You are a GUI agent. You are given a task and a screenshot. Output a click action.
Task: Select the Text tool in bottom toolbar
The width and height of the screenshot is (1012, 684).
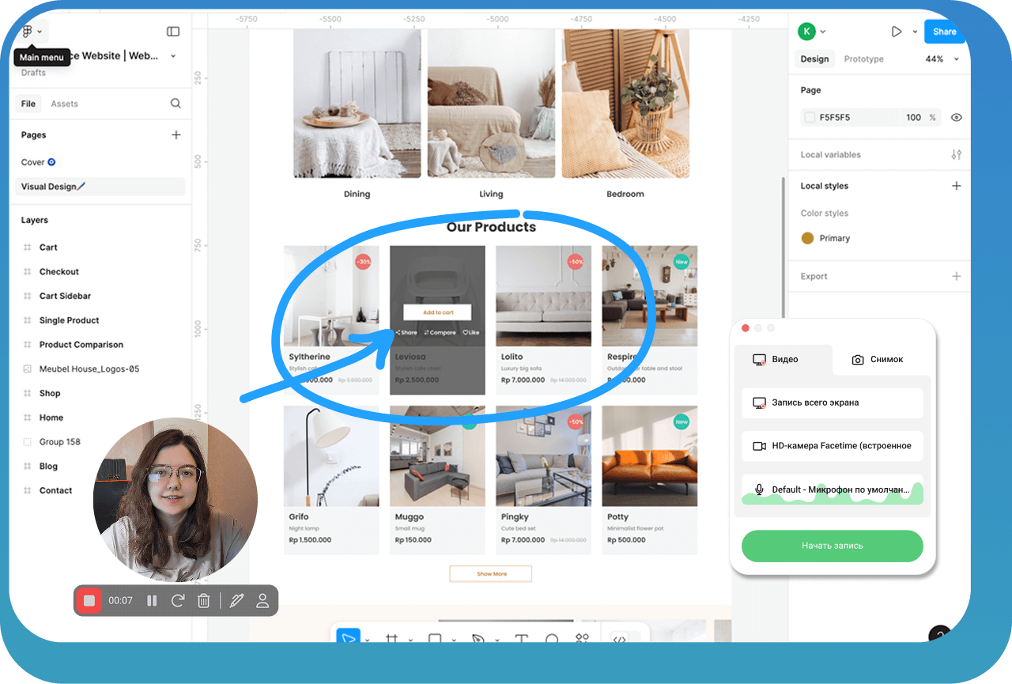[521, 638]
